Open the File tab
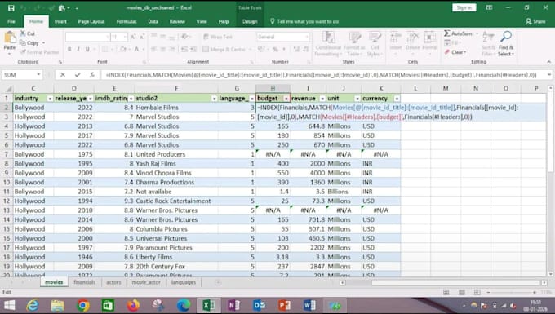555x314 pixels. (x=11, y=21)
